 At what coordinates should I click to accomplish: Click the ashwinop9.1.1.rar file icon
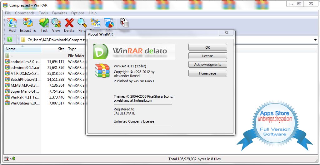tap(7, 67)
